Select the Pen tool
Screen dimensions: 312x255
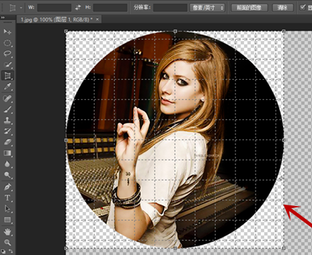[7, 187]
